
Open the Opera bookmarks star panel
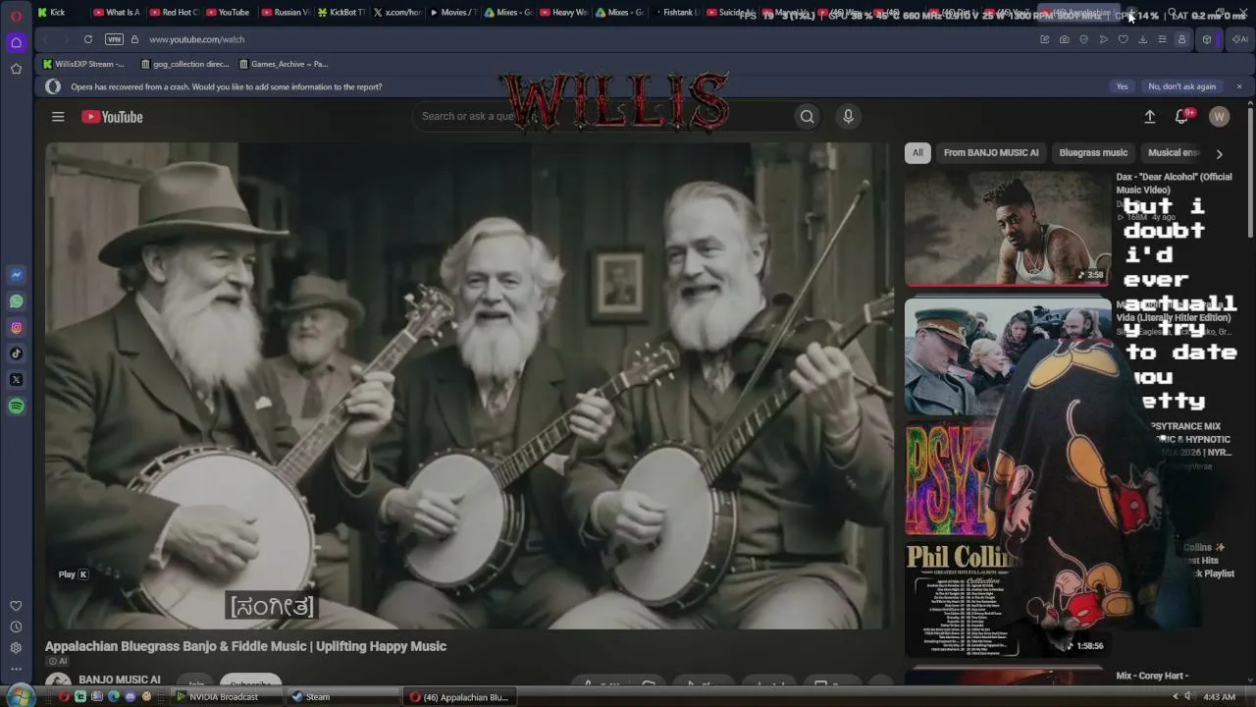[x=16, y=69]
